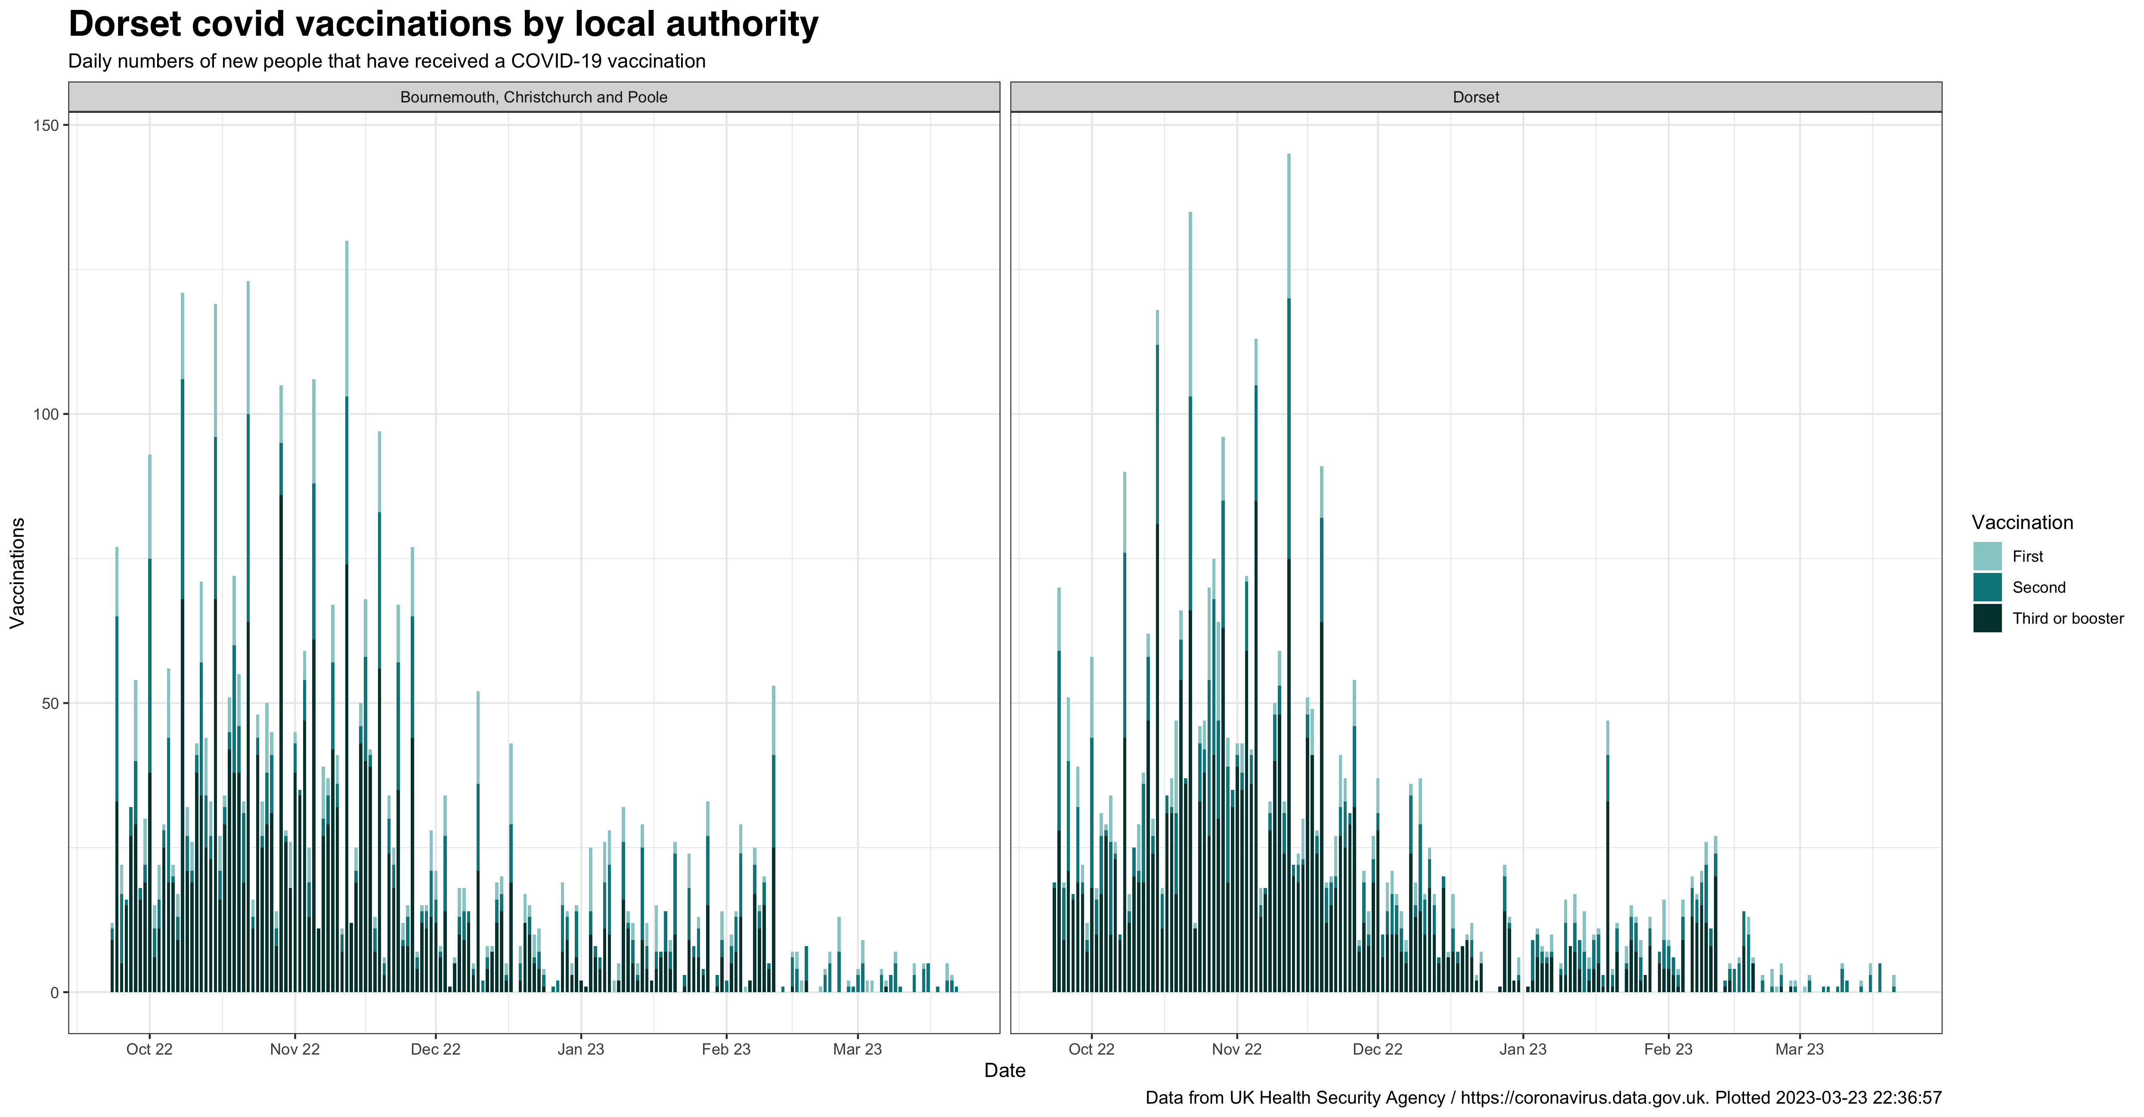Click the Third or booster legend label
The image size is (2144, 1117).
click(x=2067, y=619)
